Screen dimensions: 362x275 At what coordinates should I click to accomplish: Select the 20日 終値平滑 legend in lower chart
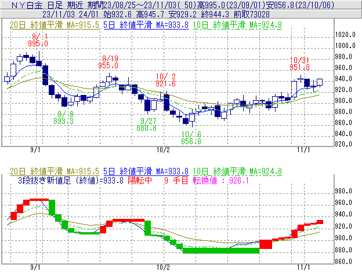[x=55, y=171]
